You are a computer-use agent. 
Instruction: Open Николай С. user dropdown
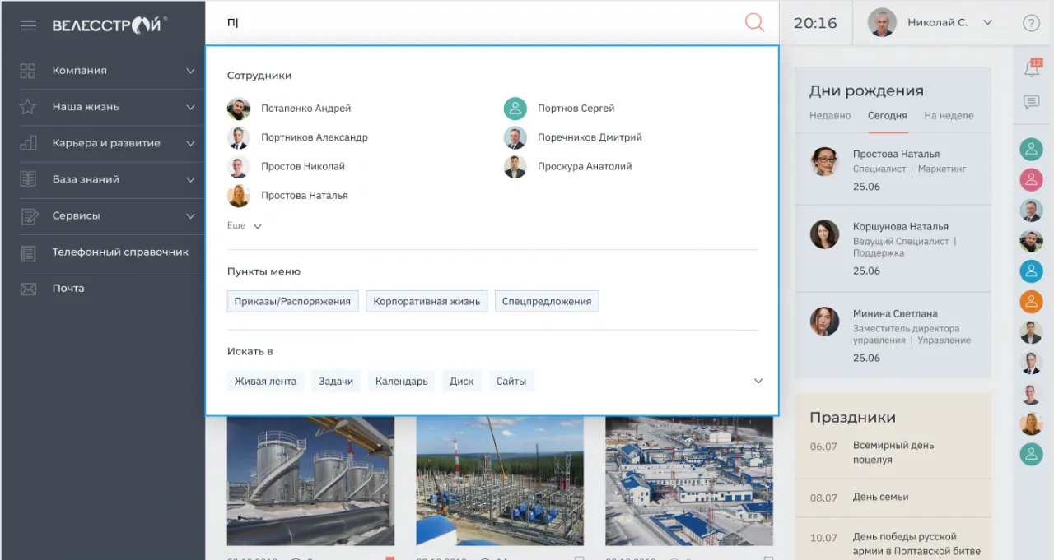tap(987, 23)
